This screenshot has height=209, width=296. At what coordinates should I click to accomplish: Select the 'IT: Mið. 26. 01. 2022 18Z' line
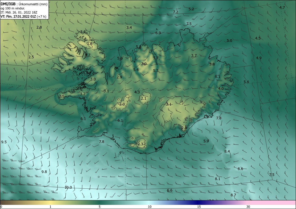[x=19, y=12]
